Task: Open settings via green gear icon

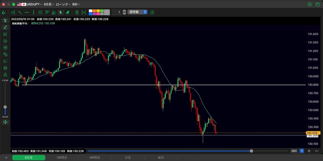Action: [310, 4]
